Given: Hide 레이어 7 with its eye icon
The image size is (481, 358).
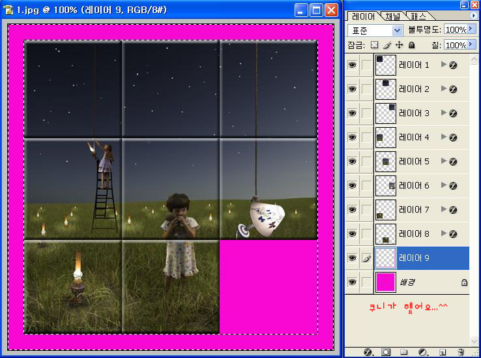Looking at the screenshot, I should (352, 210).
